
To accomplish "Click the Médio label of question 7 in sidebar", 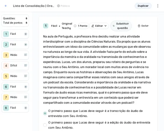I will point(14,97).
